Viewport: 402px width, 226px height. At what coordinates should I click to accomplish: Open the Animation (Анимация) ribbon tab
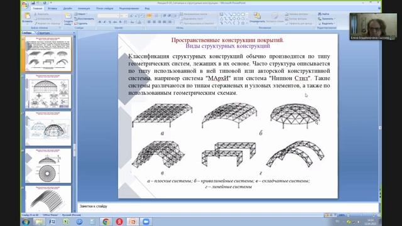(84, 8)
